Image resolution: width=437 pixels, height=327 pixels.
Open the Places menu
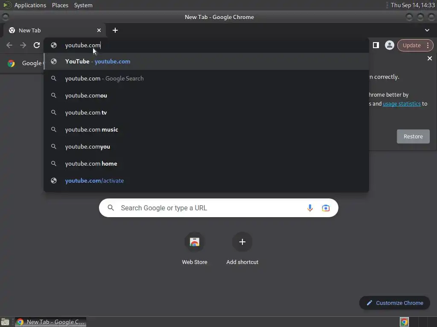[60, 5]
